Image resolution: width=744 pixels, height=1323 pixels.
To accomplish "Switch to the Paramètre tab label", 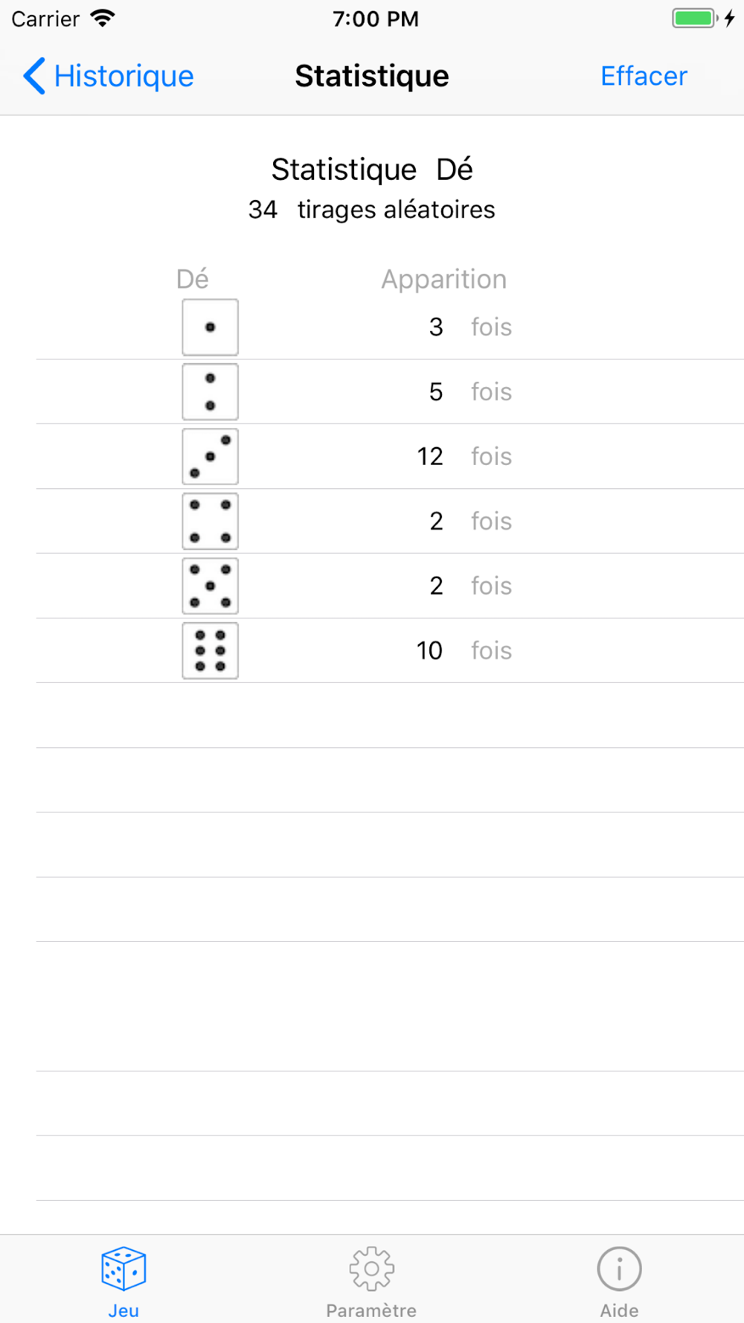I will [371, 1310].
